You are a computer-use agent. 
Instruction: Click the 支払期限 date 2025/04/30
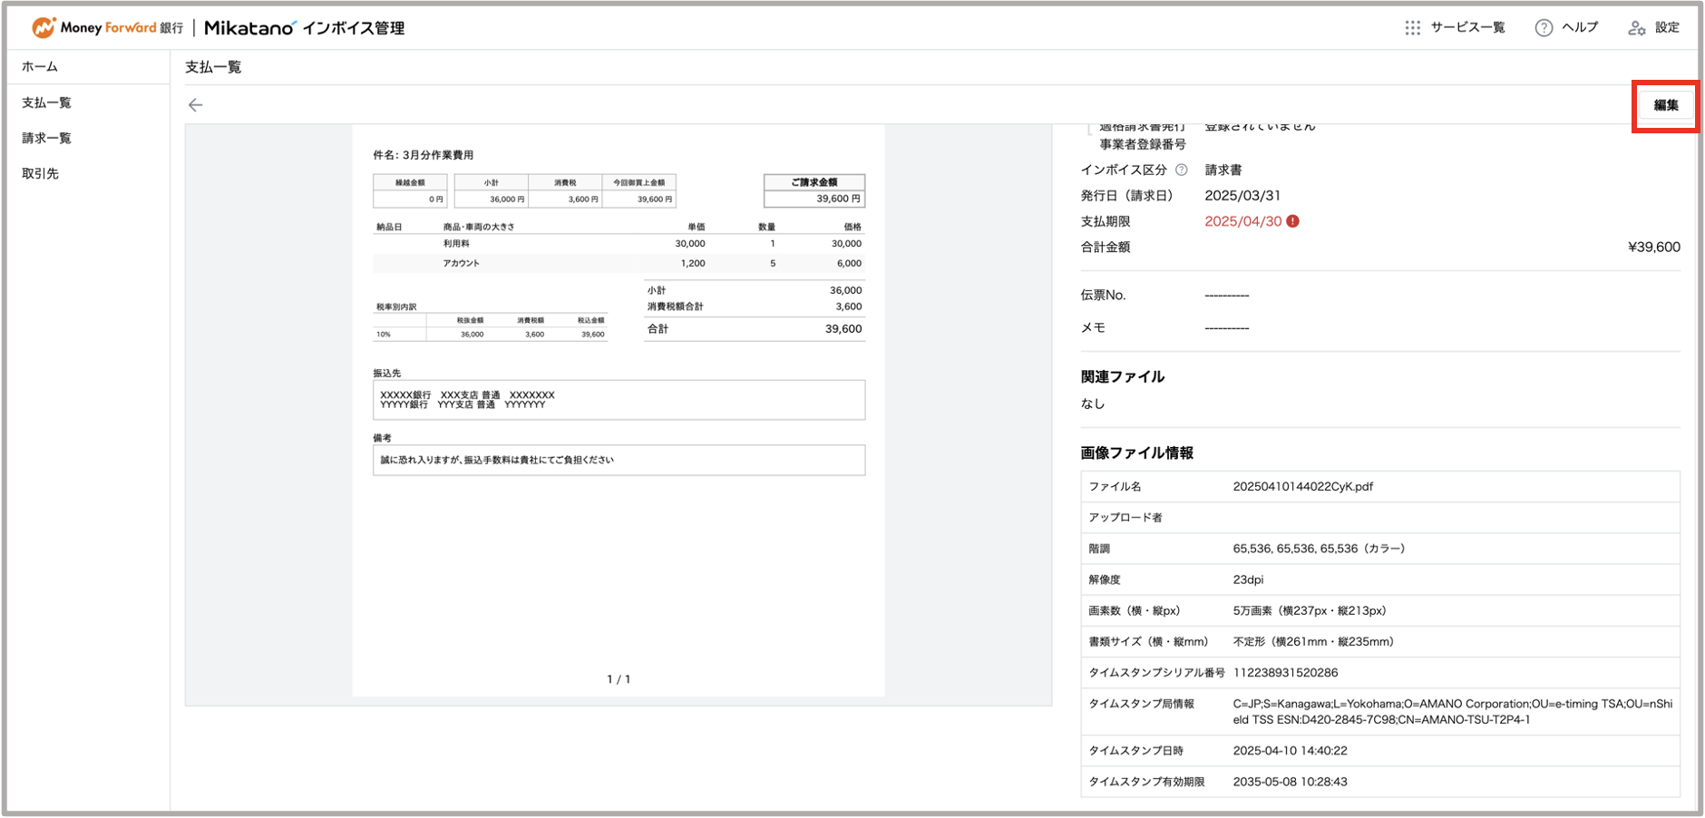coord(1242,221)
